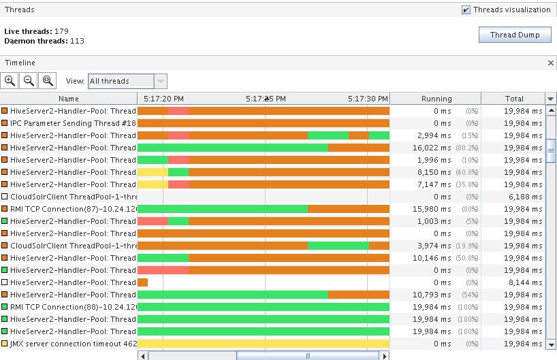Click the Thread Dump button
The width and height of the screenshot is (557, 360).
point(515,35)
